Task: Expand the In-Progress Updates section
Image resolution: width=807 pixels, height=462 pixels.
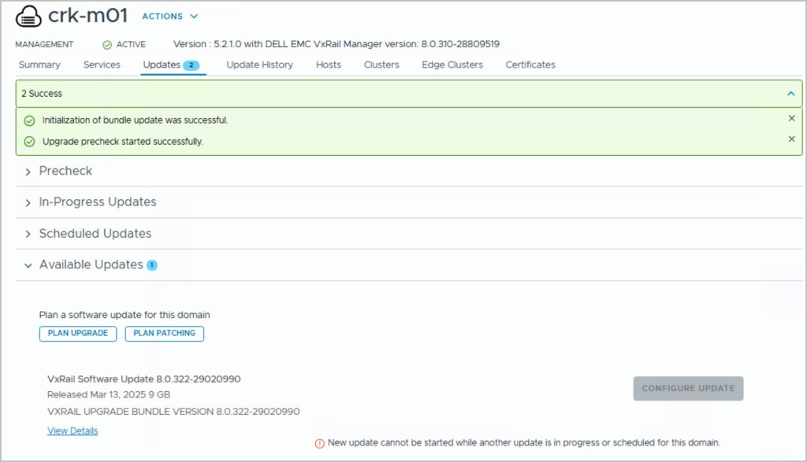Action: pyautogui.click(x=28, y=202)
